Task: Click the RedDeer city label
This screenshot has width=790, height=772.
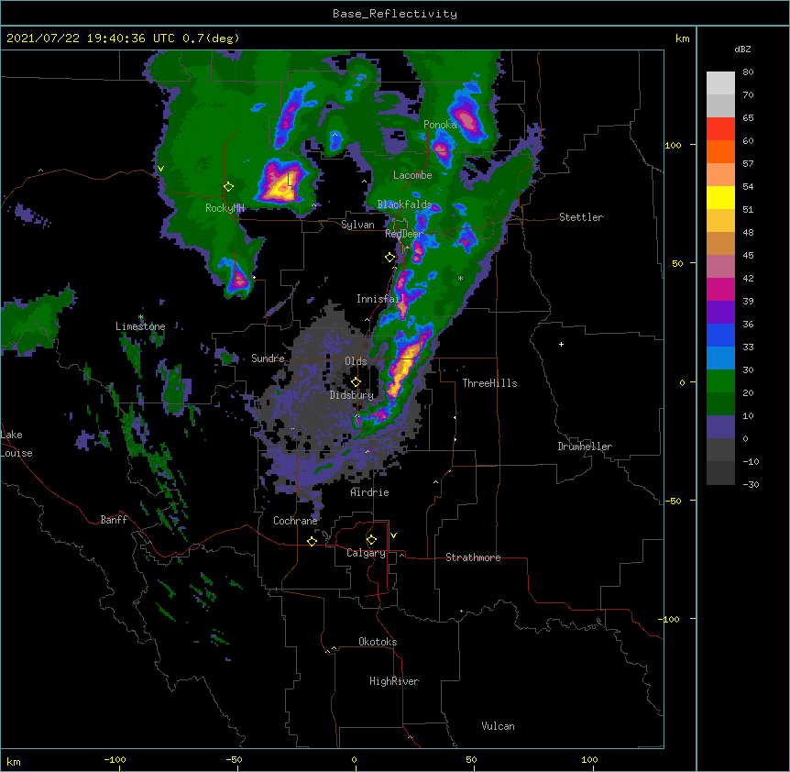Action: click(x=404, y=234)
